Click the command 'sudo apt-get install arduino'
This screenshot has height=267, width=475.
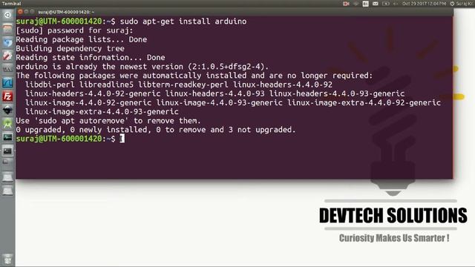click(183, 22)
